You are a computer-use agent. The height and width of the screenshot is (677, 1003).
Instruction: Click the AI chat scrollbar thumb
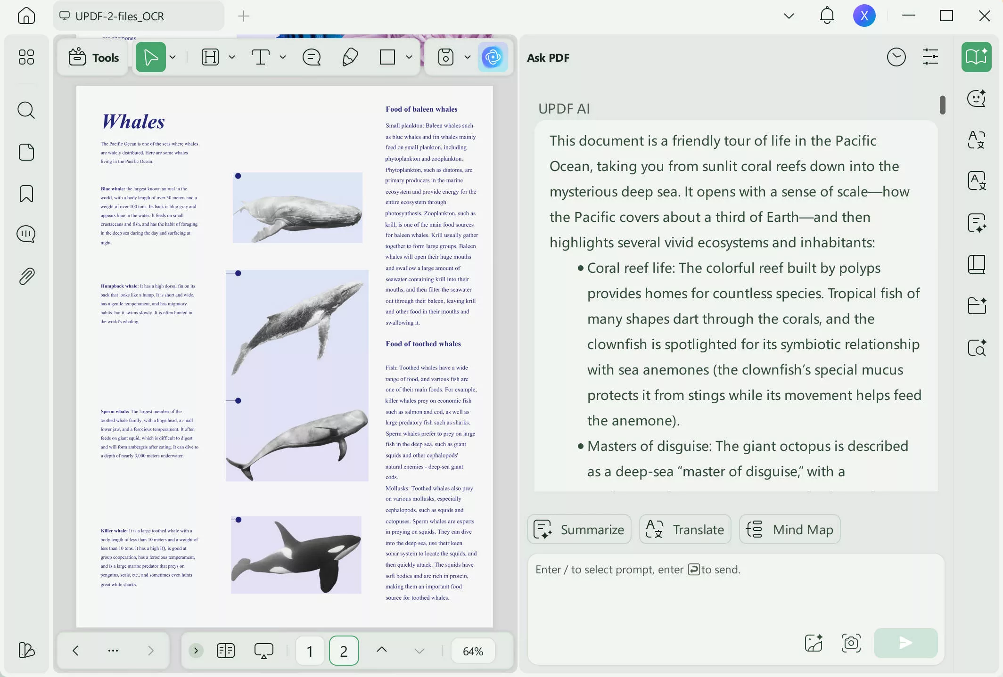pos(942,105)
